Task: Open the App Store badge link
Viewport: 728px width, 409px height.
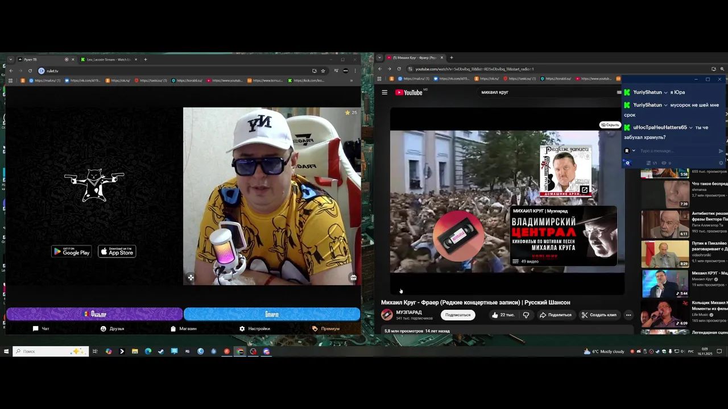Action: [x=117, y=252]
